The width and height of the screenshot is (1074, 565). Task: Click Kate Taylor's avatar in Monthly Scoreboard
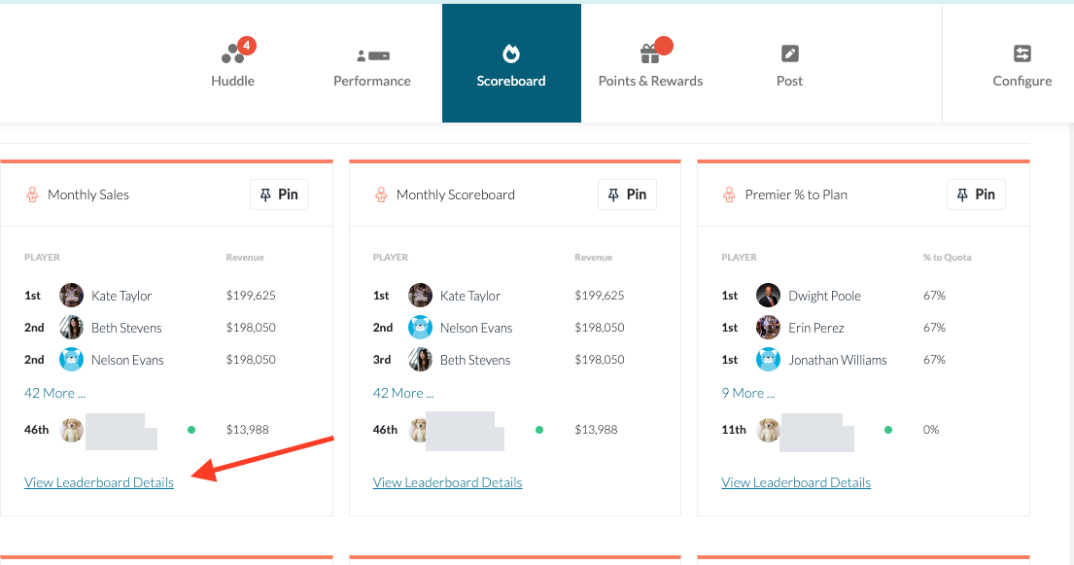pos(420,296)
